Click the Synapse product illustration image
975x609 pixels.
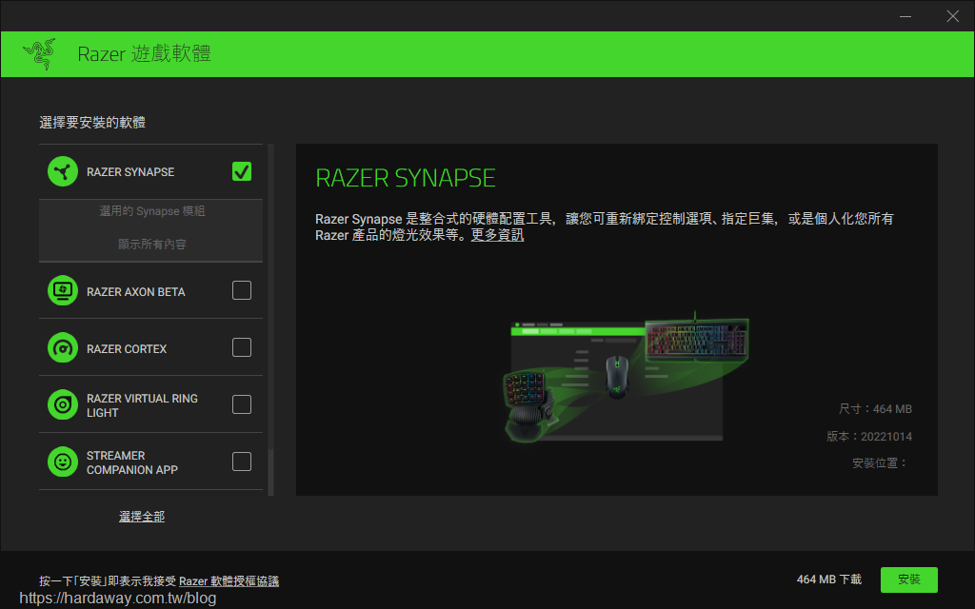point(625,377)
